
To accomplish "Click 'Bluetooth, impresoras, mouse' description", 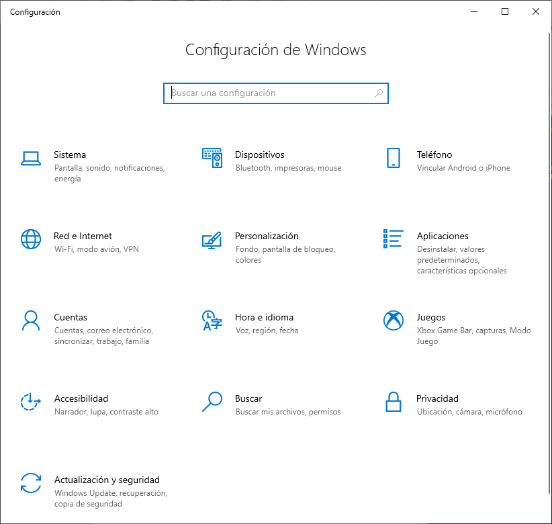I will 288,169.
